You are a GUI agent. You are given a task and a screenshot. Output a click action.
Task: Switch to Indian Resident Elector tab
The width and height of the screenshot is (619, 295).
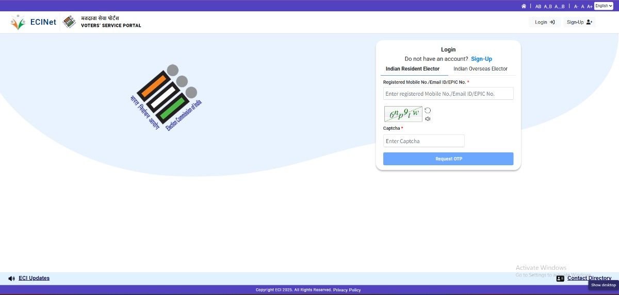tap(413, 69)
